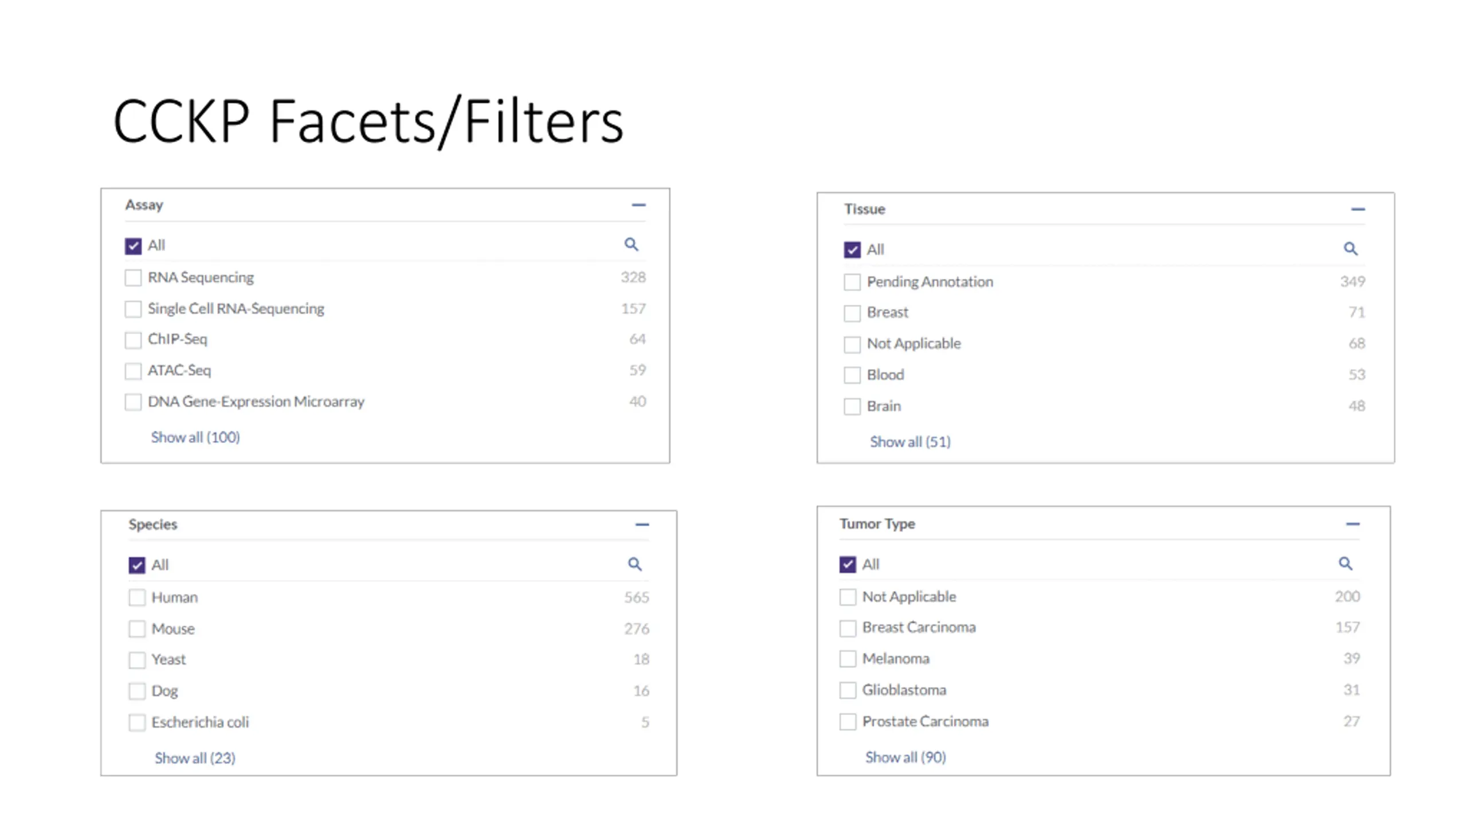Uncheck All in the Species facet

pos(137,565)
